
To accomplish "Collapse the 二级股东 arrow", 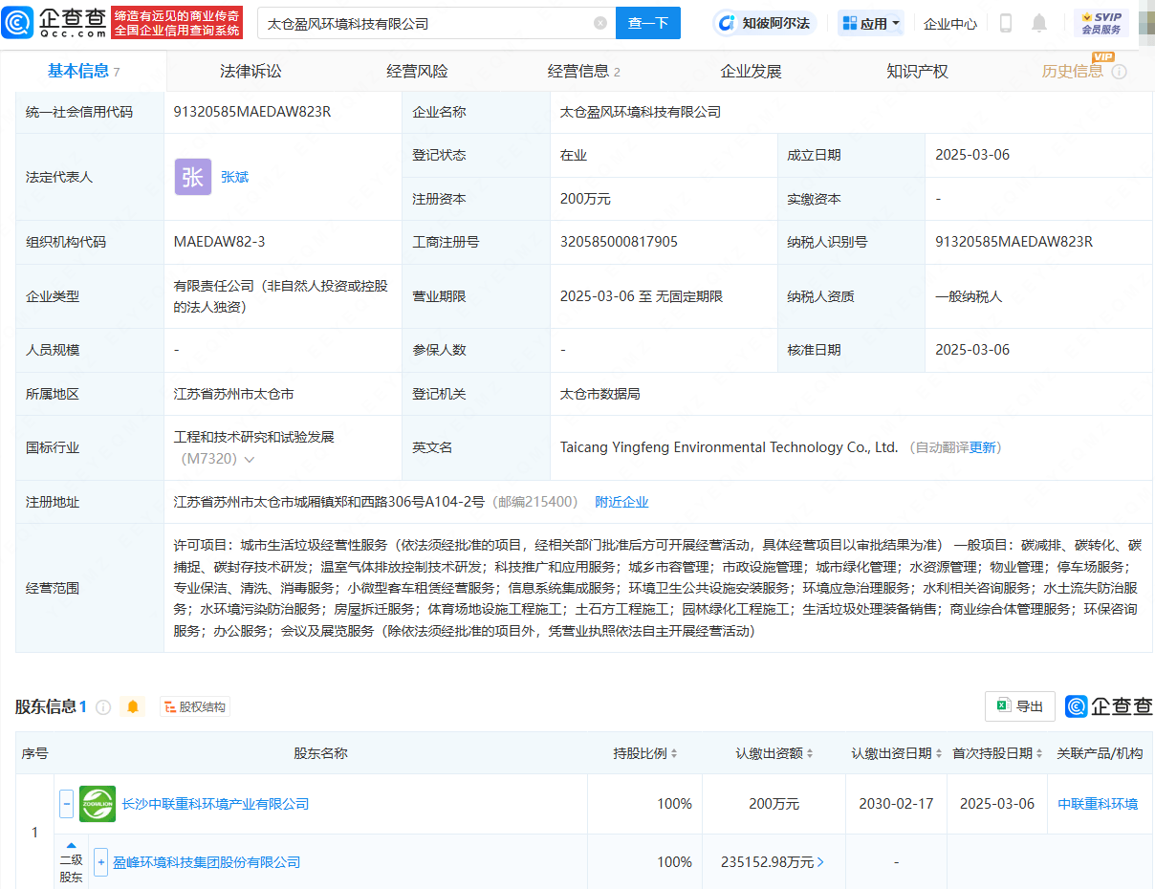I will coord(72,845).
